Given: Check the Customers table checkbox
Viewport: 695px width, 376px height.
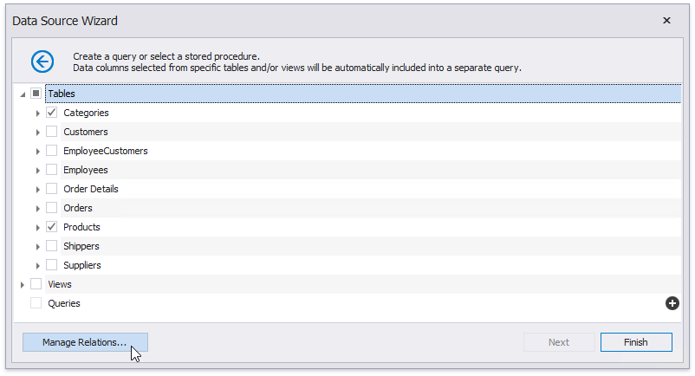Looking at the screenshot, I should tap(52, 132).
